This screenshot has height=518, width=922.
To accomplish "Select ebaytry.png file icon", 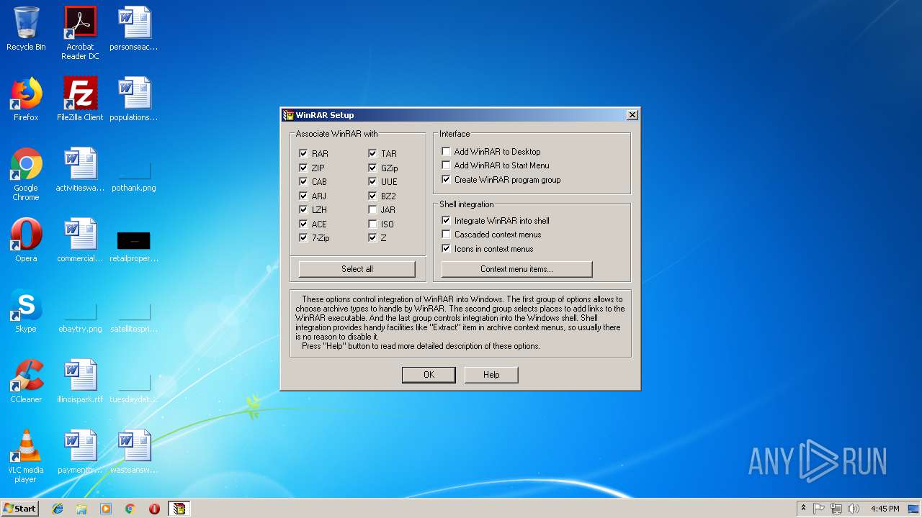I will point(80,318).
